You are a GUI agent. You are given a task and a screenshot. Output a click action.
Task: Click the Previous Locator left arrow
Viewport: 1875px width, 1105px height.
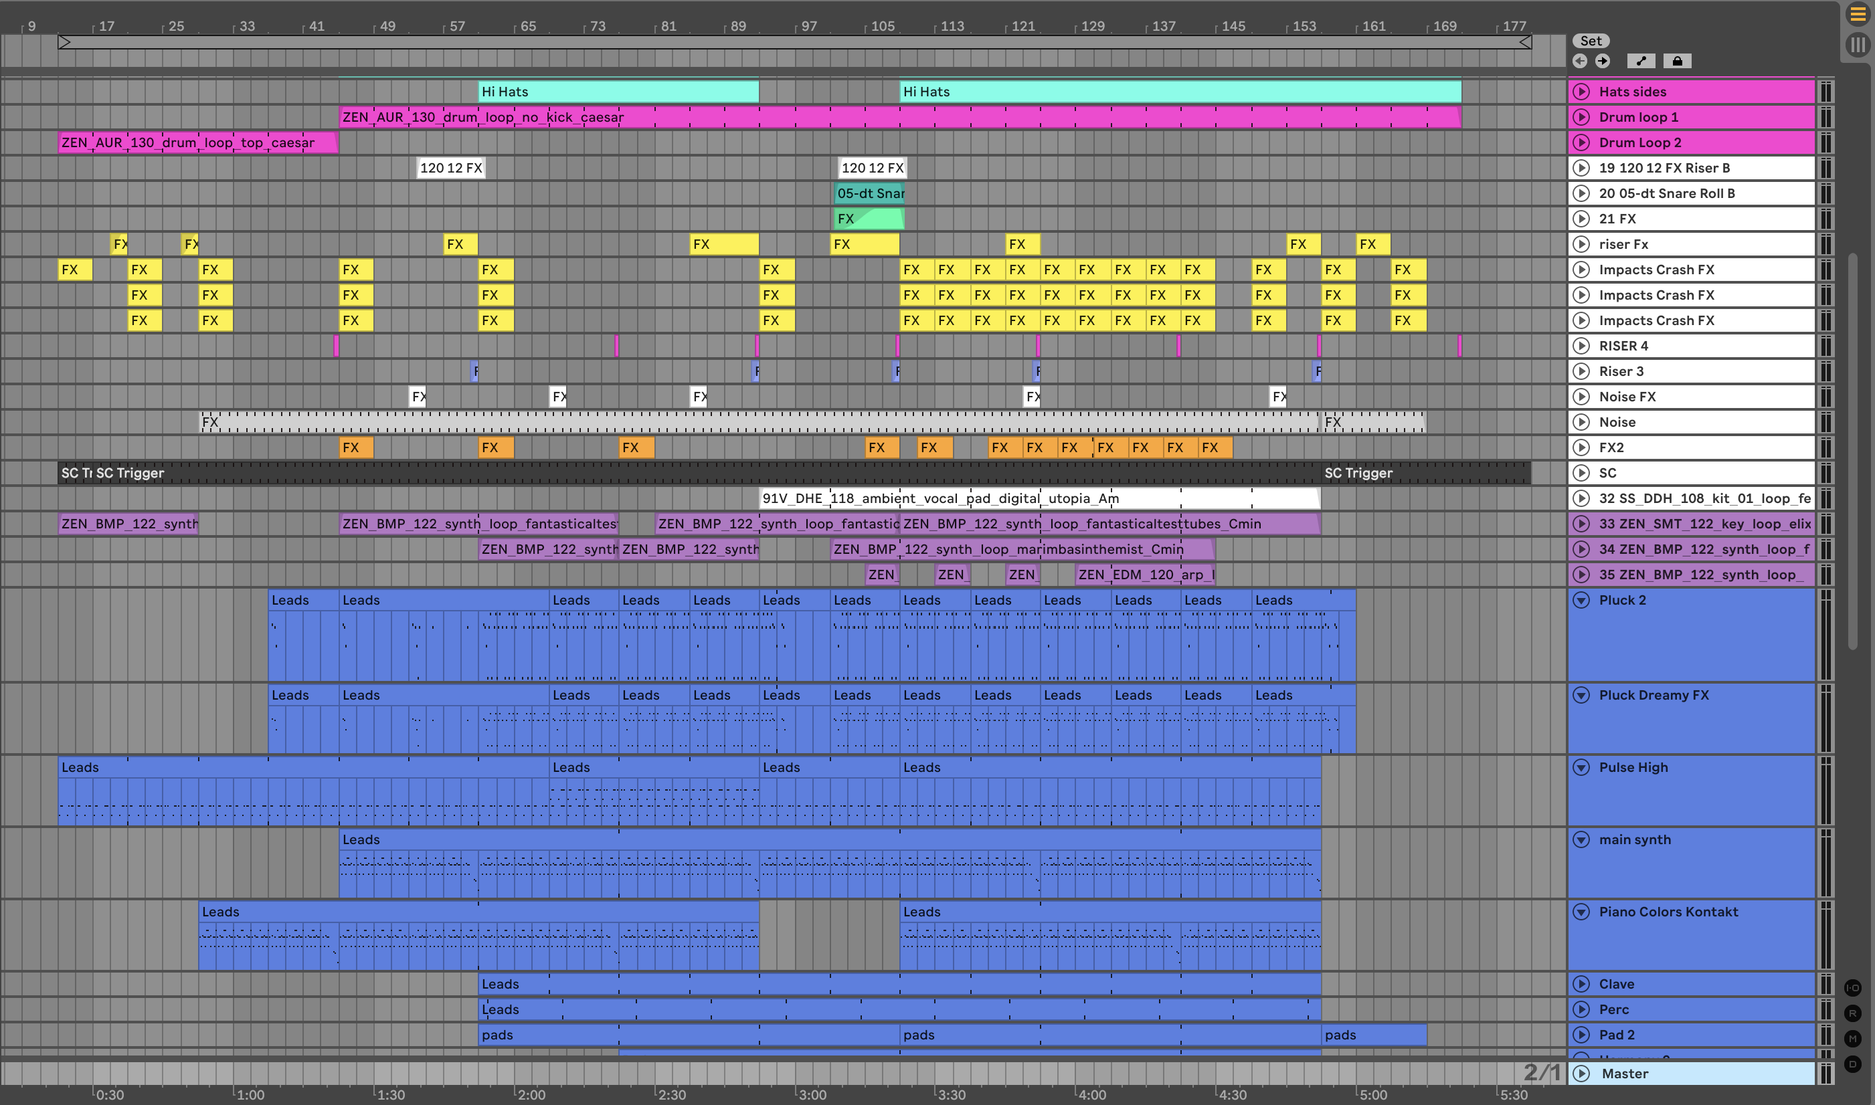[1579, 61]
